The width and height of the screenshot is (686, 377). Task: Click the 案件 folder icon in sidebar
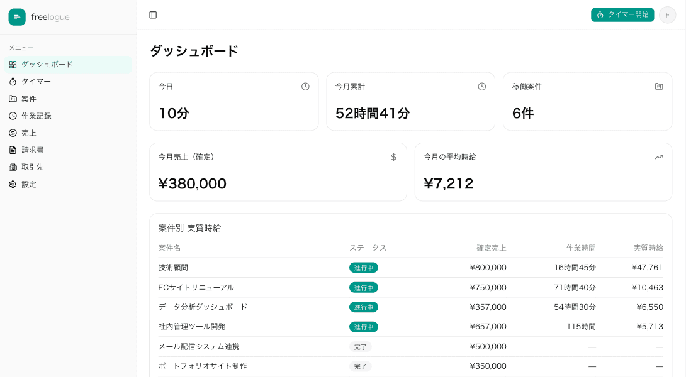click(12, 99)
